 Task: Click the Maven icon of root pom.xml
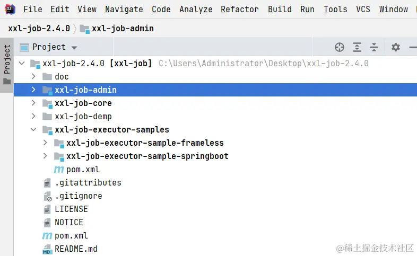pyautogui.click(x=47, y=236)
